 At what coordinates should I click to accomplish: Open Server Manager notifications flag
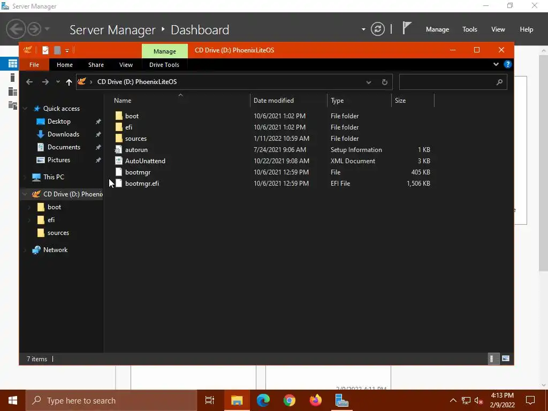point(407,28)
